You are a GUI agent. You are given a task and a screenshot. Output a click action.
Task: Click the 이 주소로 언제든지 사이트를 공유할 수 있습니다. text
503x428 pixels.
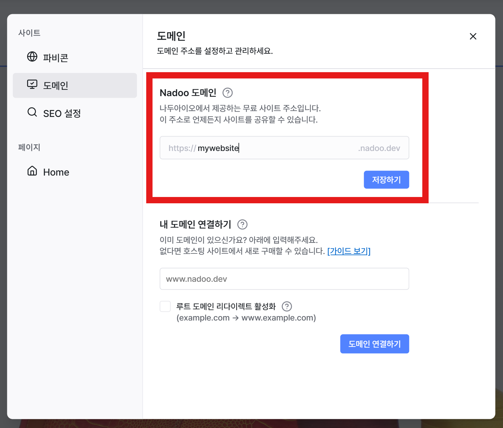pos(239,120)
